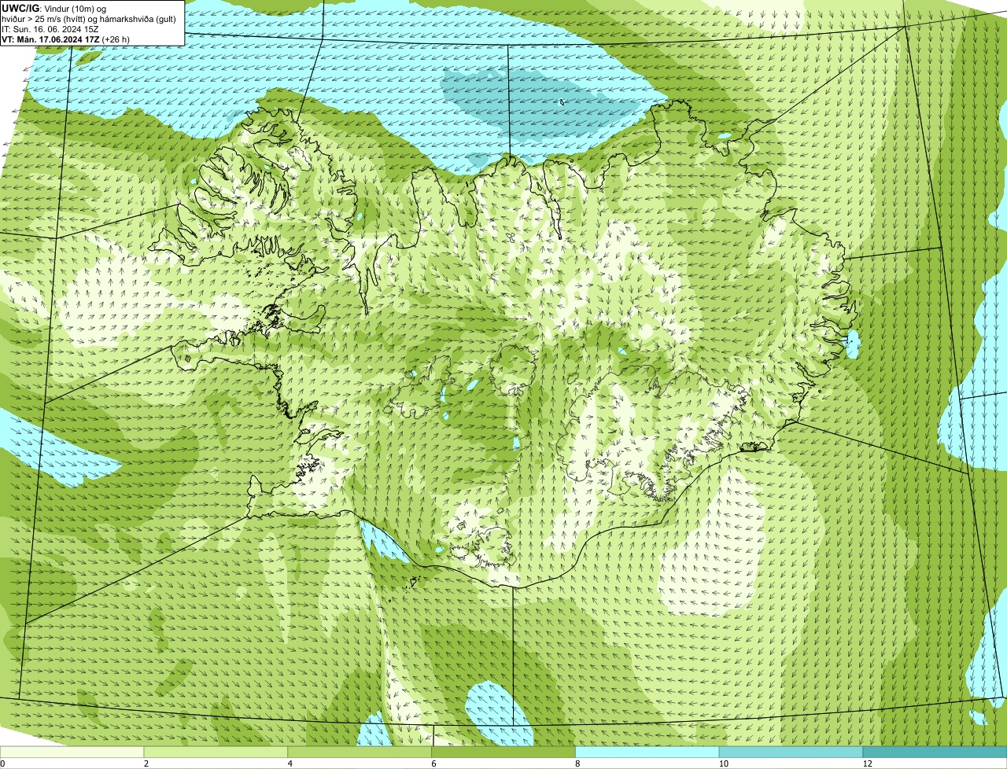
Task: Click the 8–10 m/s light cyan legend color
Action: [647, 752]
